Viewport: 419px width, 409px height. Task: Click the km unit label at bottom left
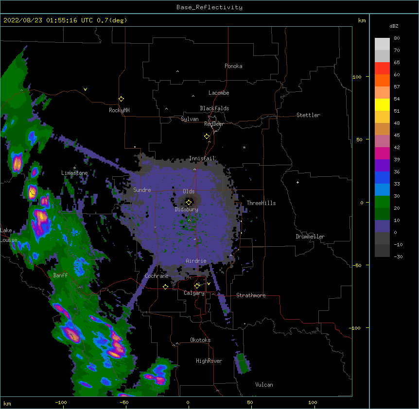tap(7, 404)
